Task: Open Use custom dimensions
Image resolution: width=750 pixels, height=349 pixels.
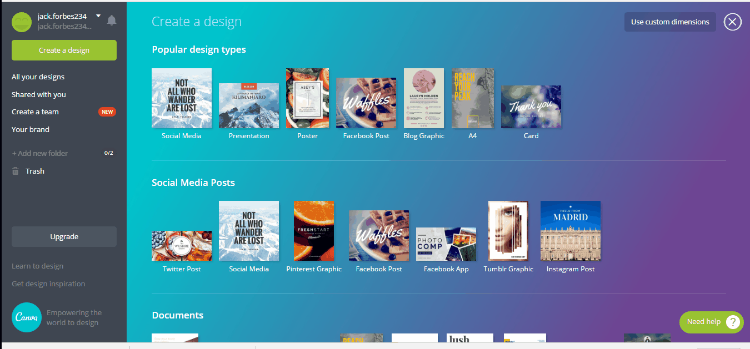Action: pos(669,22)
